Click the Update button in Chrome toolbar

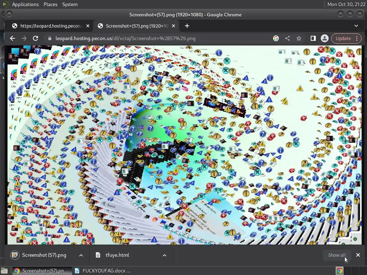[343, 38]
